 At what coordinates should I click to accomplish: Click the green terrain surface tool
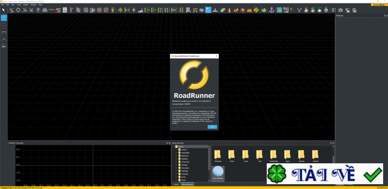264,10
